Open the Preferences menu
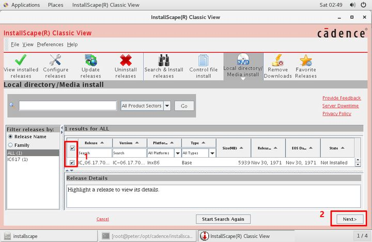This screenshot has height=242, width=372. click(50, 44)
